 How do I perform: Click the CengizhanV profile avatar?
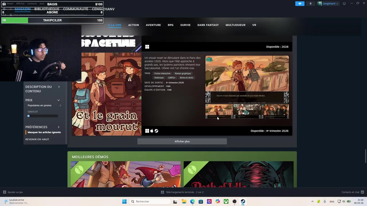click(319, 4)
